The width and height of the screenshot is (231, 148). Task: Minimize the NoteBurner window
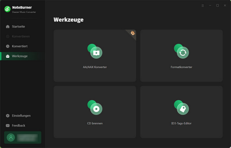[x=210, y=6]
